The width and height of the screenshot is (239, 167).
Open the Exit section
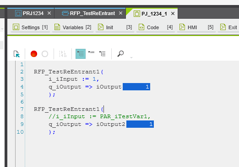point(228,27)
